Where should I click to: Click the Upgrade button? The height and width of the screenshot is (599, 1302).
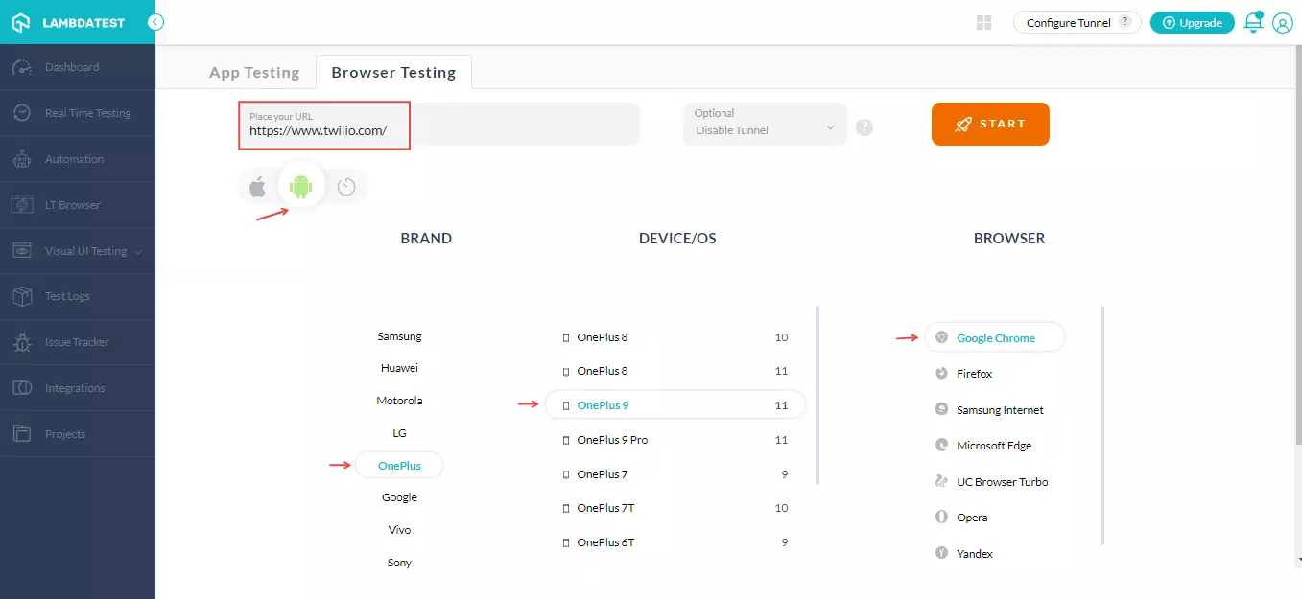[1193, 23]
